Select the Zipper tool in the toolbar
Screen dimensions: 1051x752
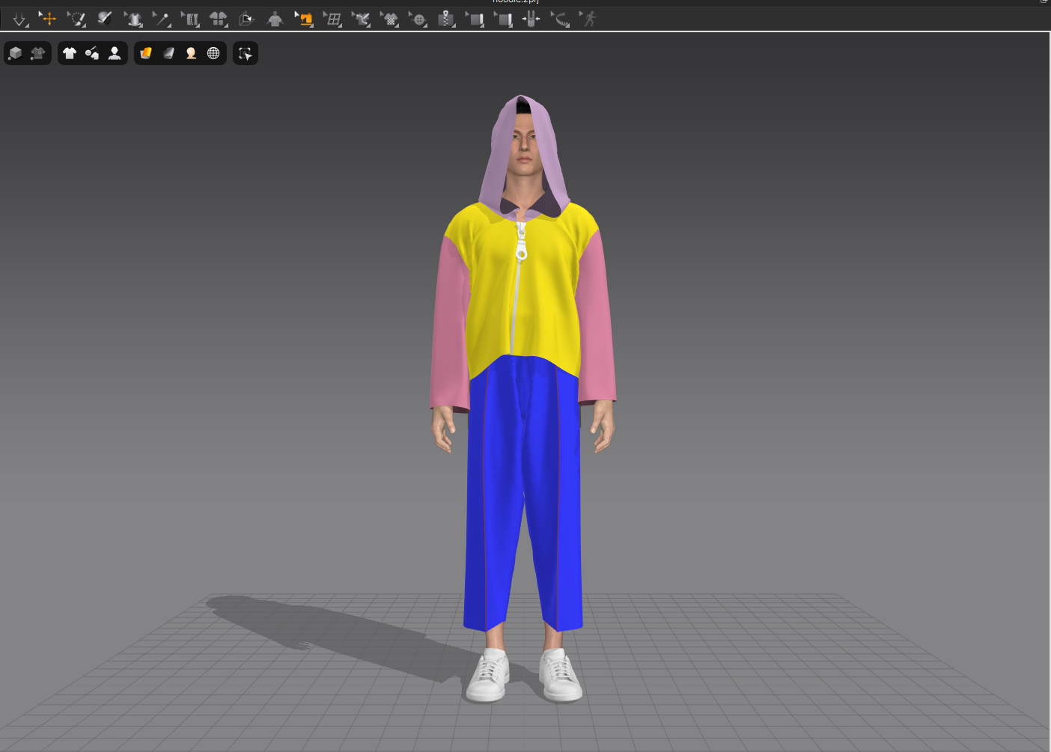[x=446, y=19]
